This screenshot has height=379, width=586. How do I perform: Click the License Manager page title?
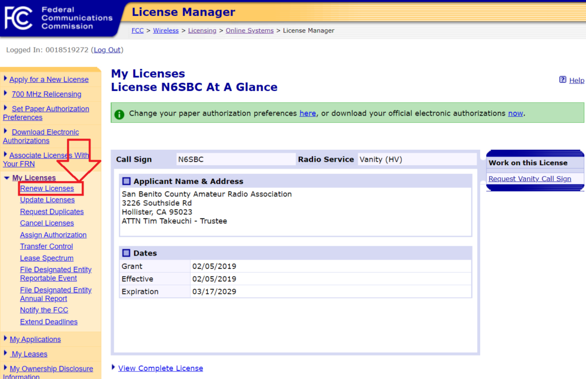184,12
